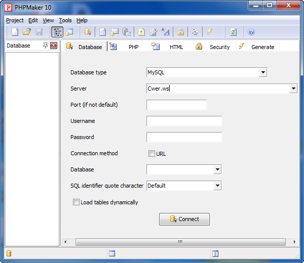Click the green refresh toolbar icon
The image size is (304, 263).
point(233,32)
